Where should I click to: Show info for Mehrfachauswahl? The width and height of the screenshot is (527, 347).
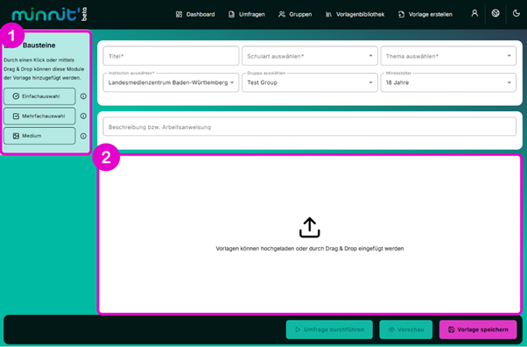click(x=83, y=117)
